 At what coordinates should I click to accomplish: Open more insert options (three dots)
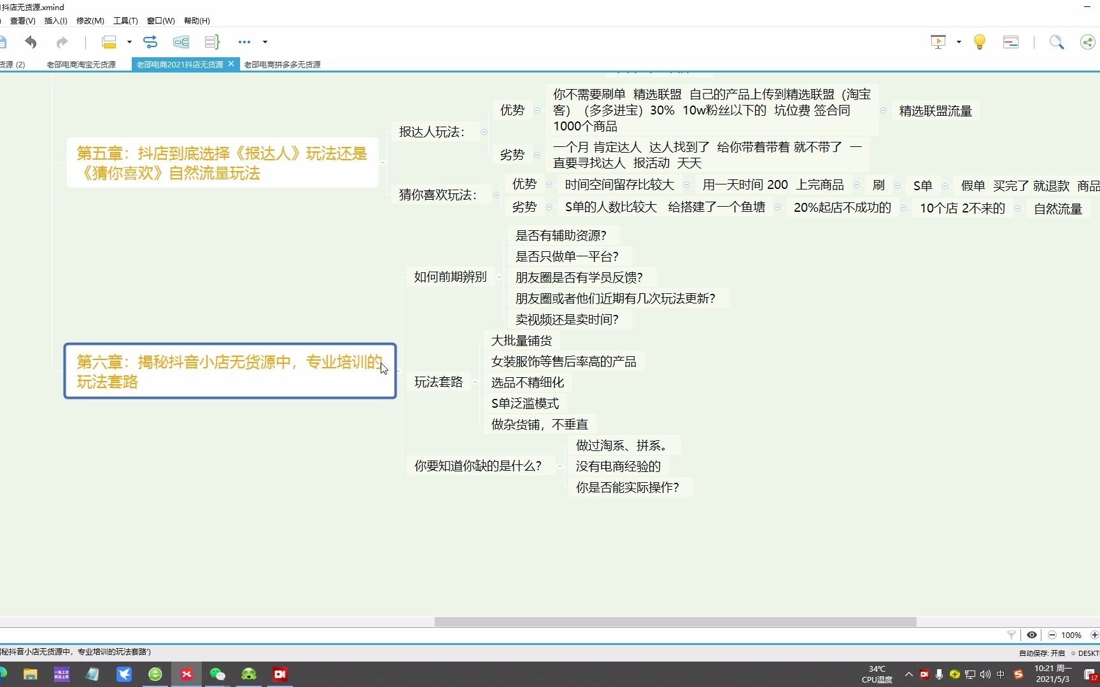coord(244,42)
